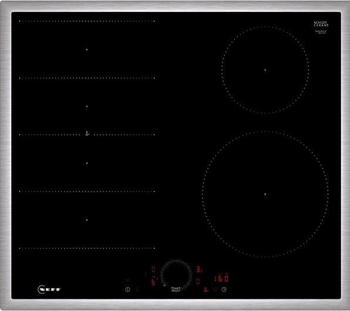
Task: Tap the pause bars beside the power symbol
Action: [137, 289]
